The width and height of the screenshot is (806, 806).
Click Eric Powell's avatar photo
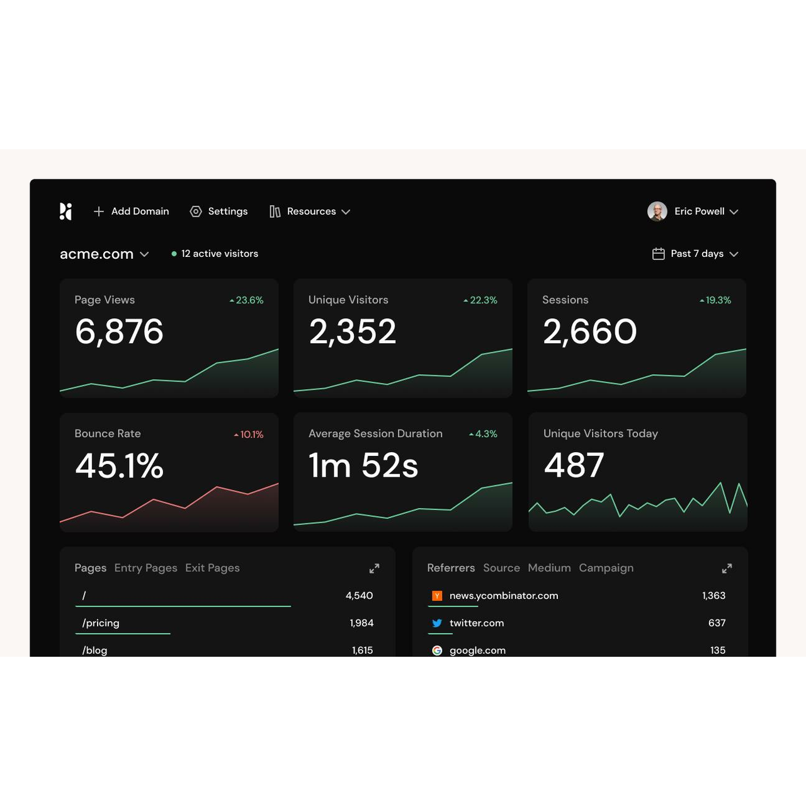(657, 212)
